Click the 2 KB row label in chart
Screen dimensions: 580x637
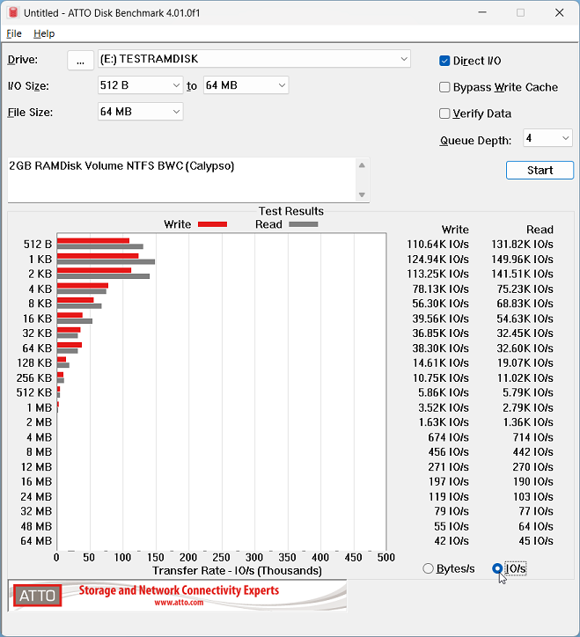click(x=40, y=275)
